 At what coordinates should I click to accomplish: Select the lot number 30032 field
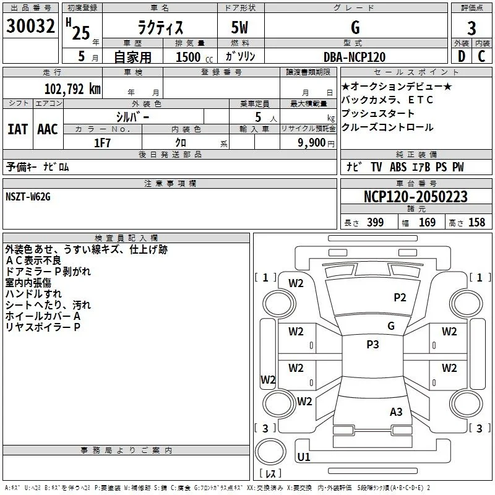pyautogui.click(x=30, y=25)
